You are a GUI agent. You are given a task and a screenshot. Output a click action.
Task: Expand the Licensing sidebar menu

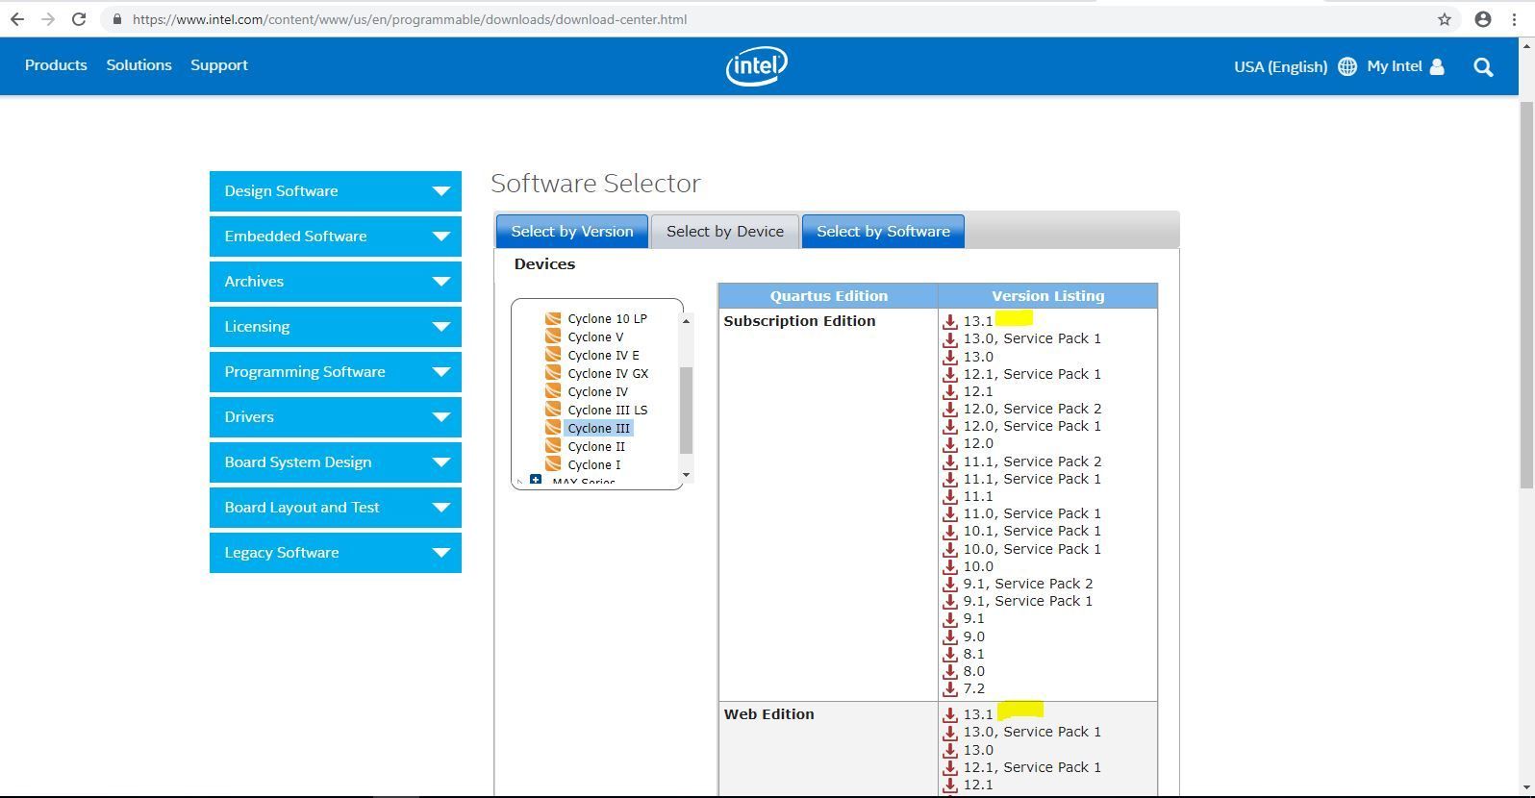[x=335, y=327]
